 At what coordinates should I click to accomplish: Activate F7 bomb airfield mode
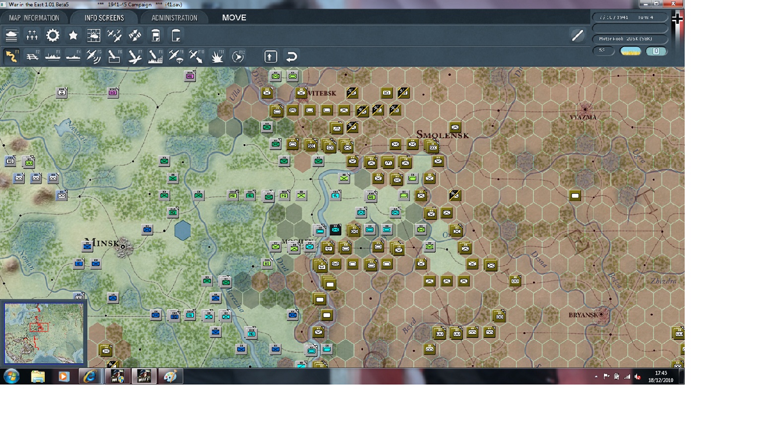135,56
